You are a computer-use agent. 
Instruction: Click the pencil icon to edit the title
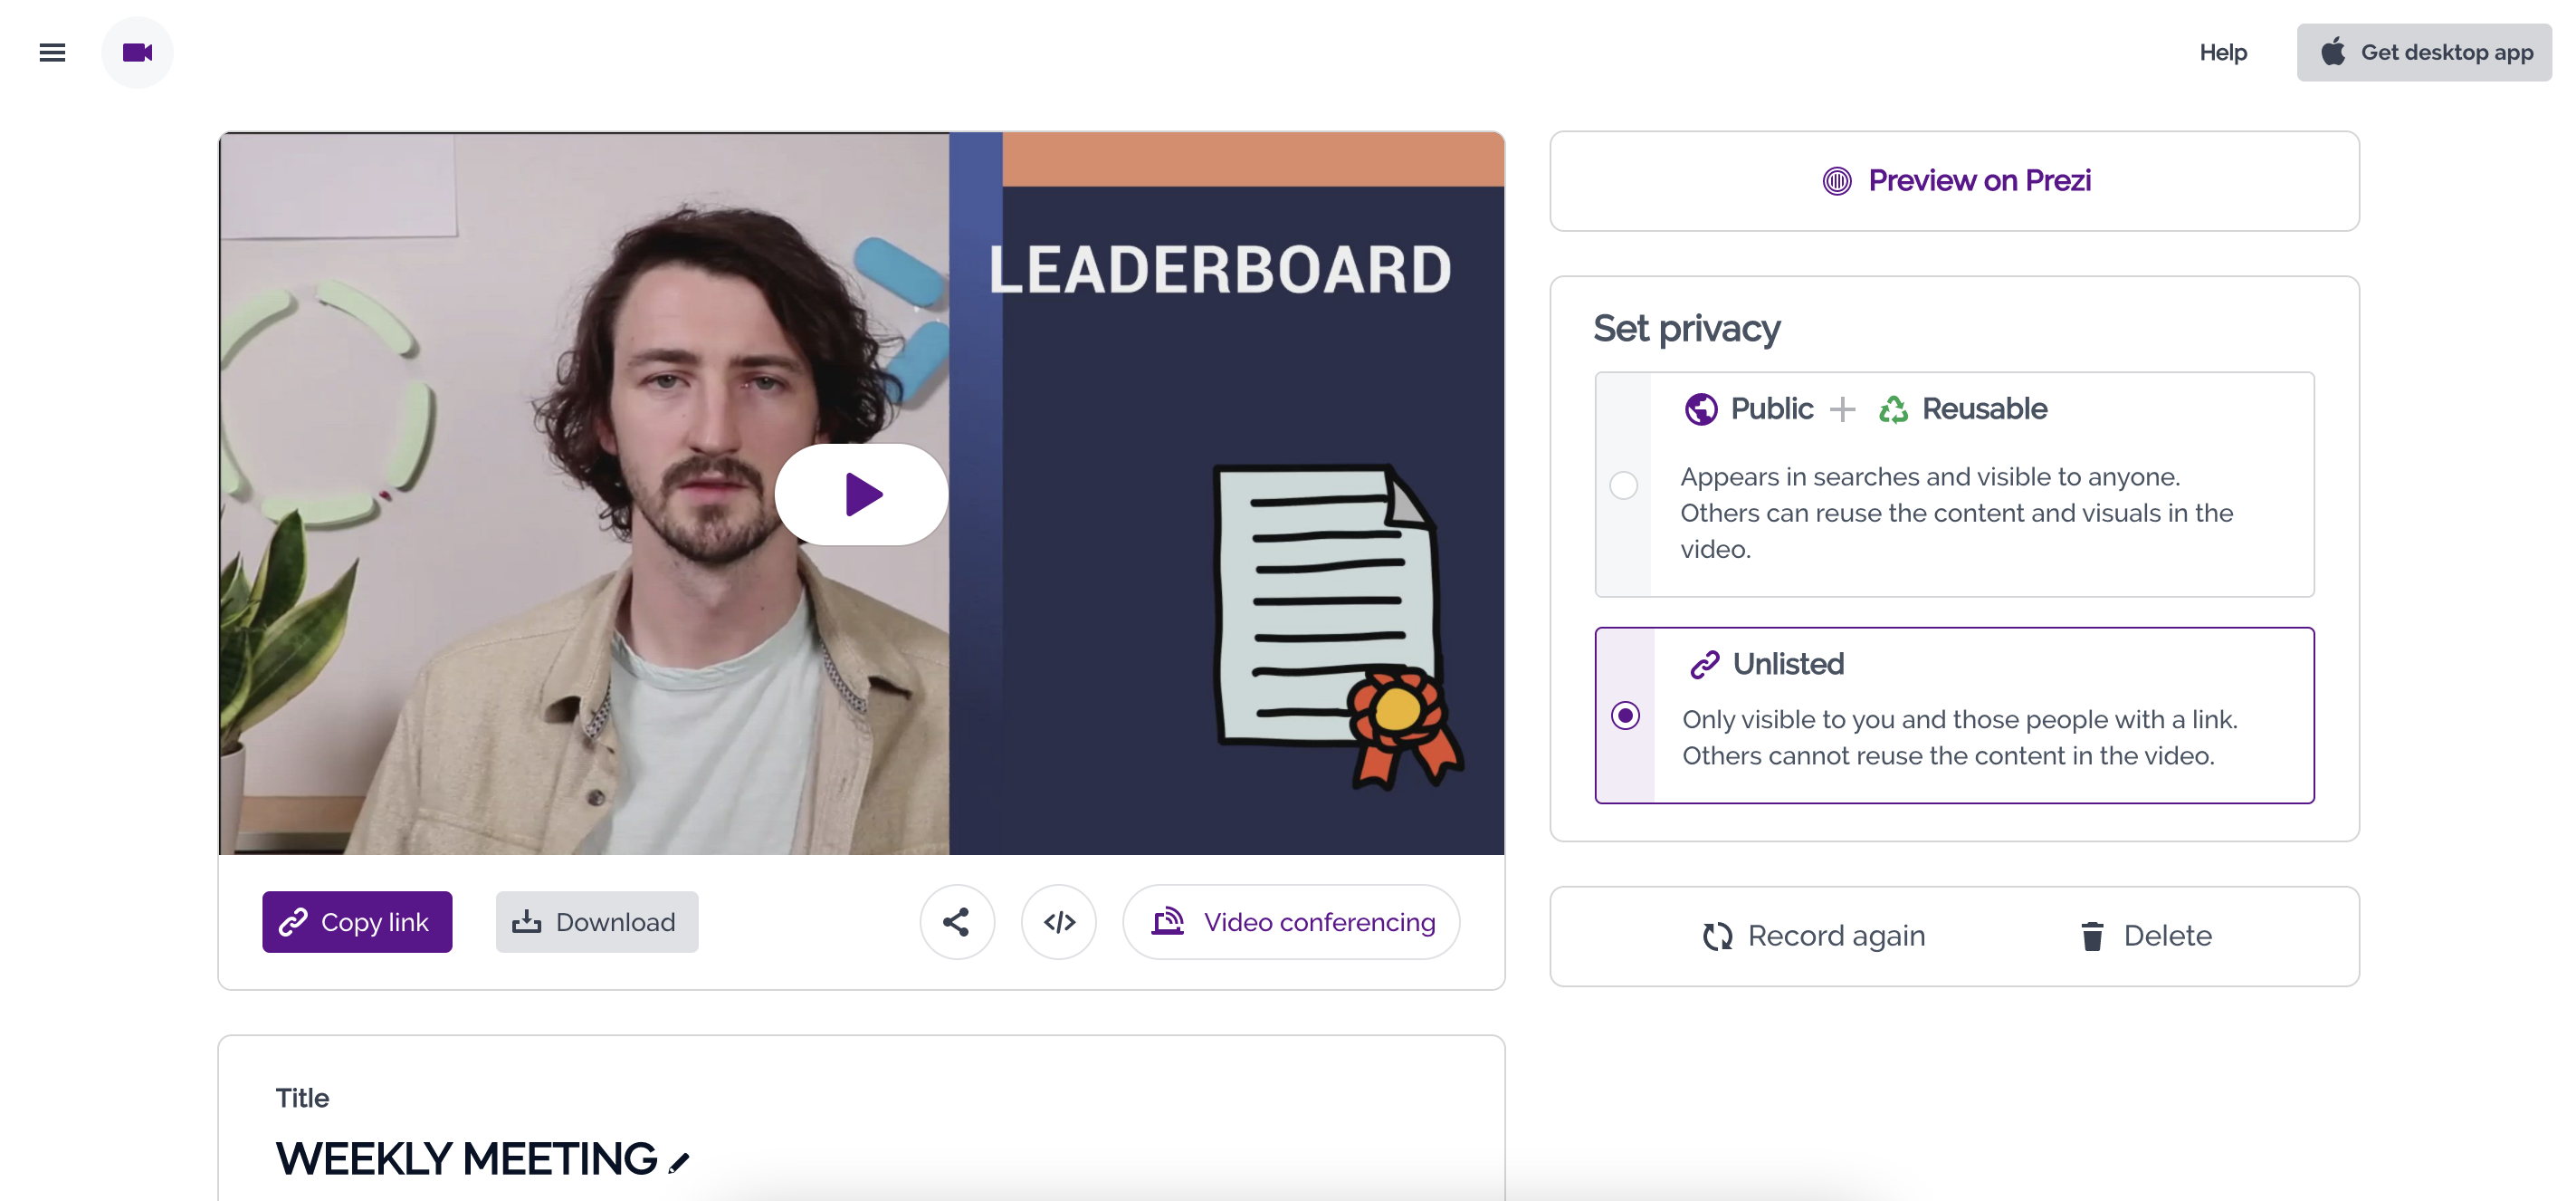[x=679, y=1162]
